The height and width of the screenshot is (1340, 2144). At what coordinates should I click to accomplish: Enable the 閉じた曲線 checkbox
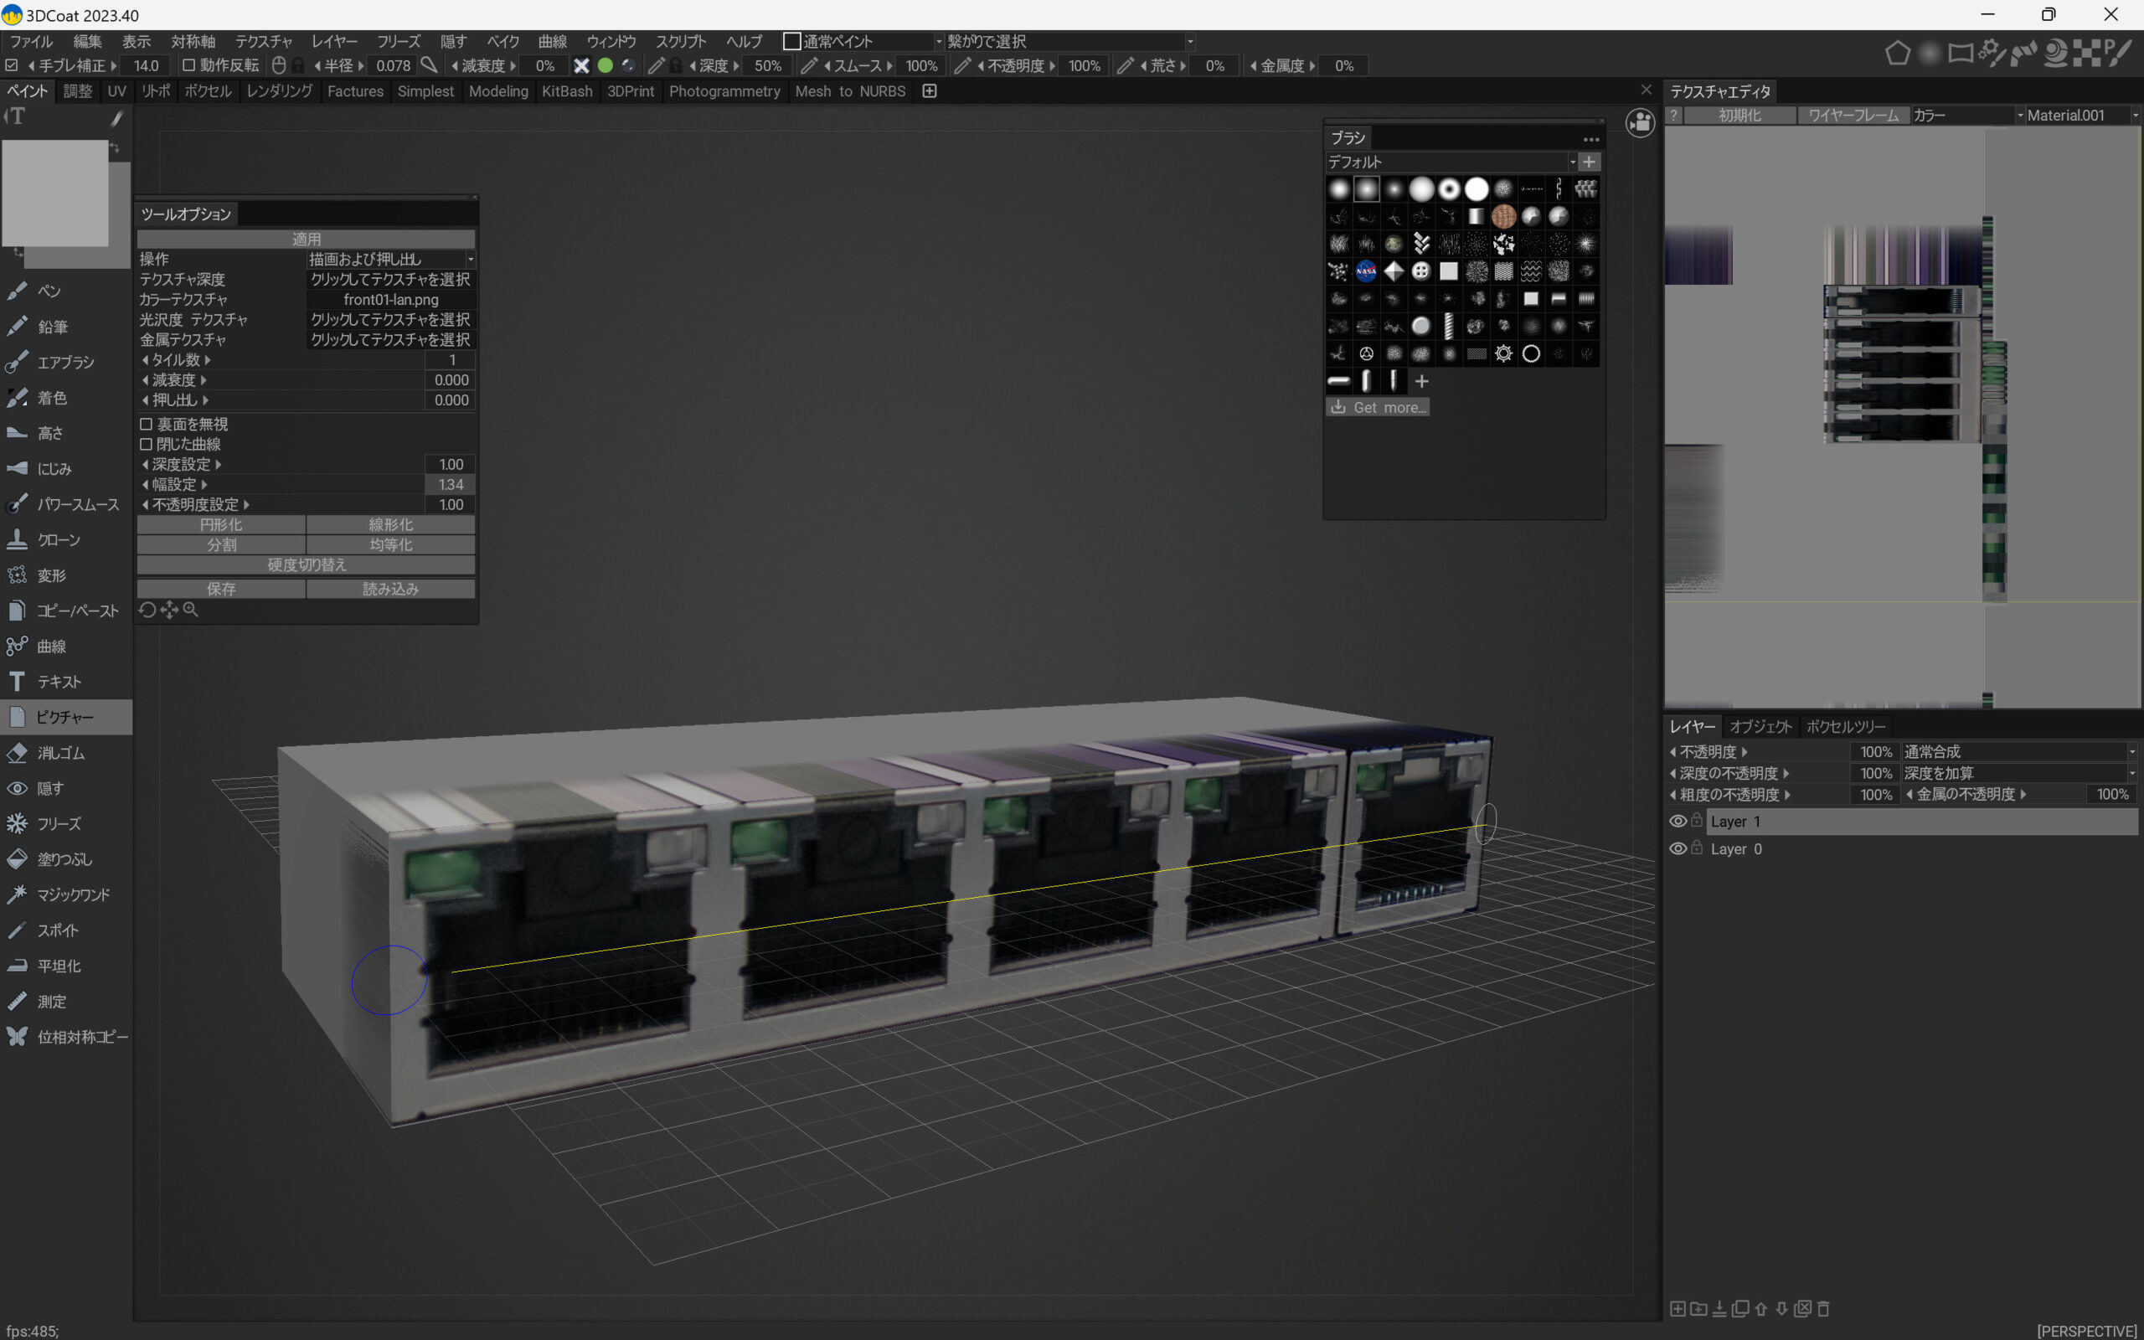point(147,444)
